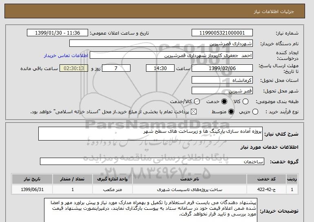314x222 pixels.
Task: Toggle the اسناد خزانه اسلامی payment checkbox
Action: point(193,112)
